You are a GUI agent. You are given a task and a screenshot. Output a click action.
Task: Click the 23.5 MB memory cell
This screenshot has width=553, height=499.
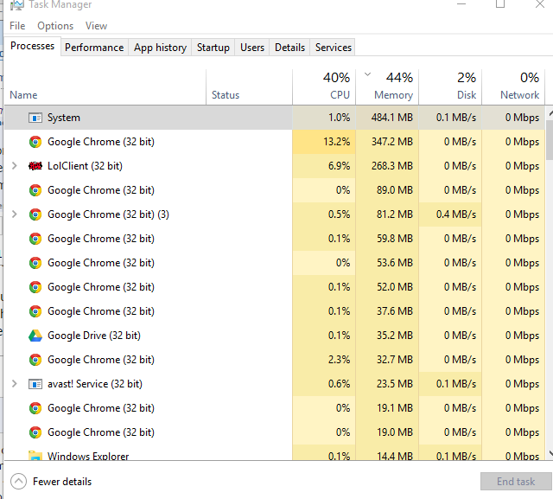coord(387,384)
